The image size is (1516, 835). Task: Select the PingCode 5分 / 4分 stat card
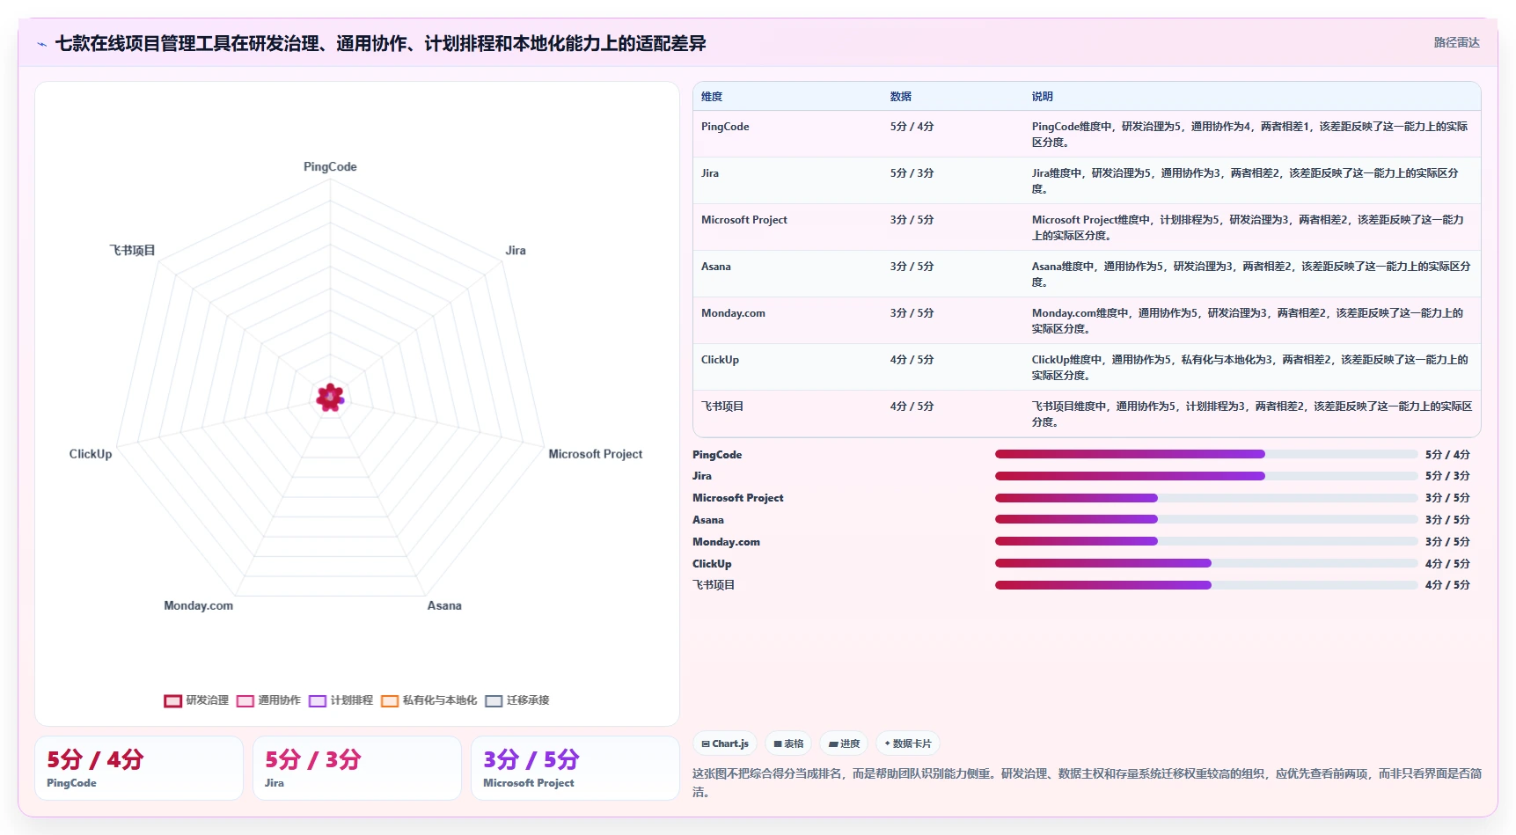(139, 768)
